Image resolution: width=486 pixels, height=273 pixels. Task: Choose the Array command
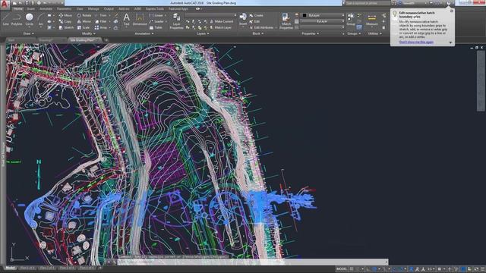(x=101, y=27)
